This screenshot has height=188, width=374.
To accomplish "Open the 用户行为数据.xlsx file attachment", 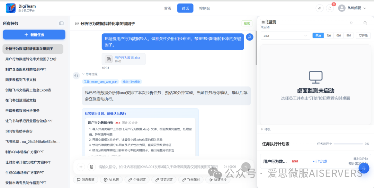I will [x=124, y=59].
